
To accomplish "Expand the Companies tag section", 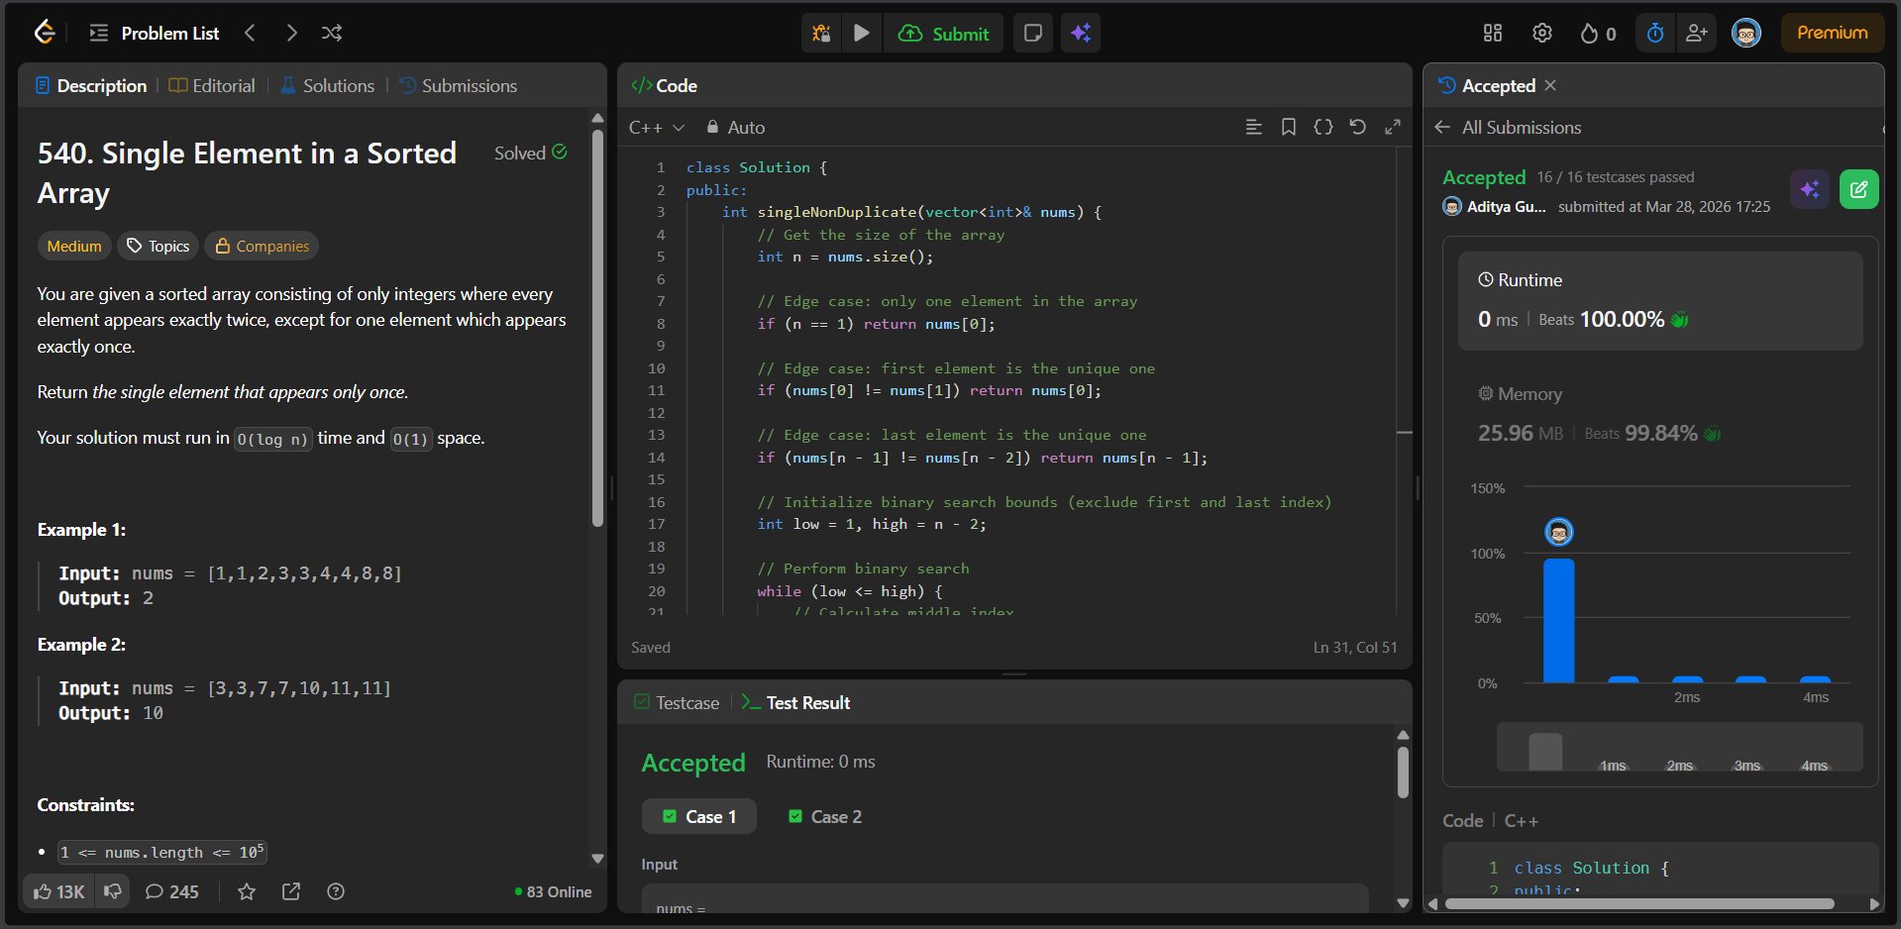I will [x=262, y=246].
